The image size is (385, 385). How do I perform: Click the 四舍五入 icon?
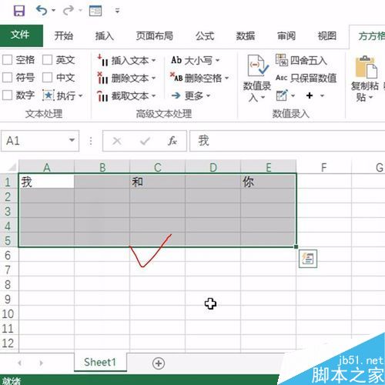pyautogui.click(x=282, y=60)
